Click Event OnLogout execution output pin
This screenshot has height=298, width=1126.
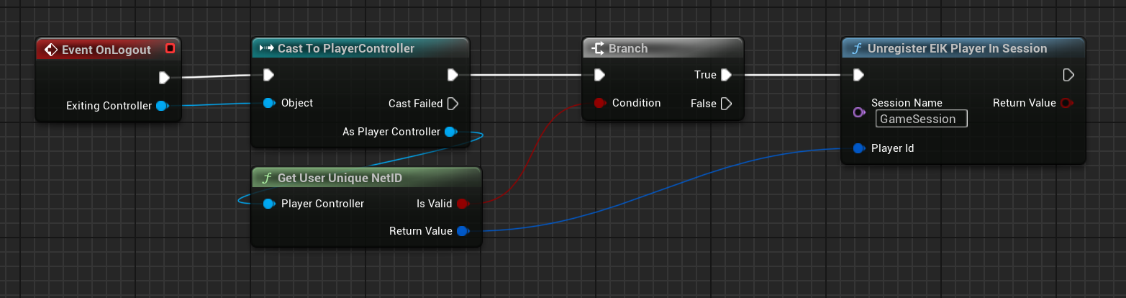[x=164, y=78]
